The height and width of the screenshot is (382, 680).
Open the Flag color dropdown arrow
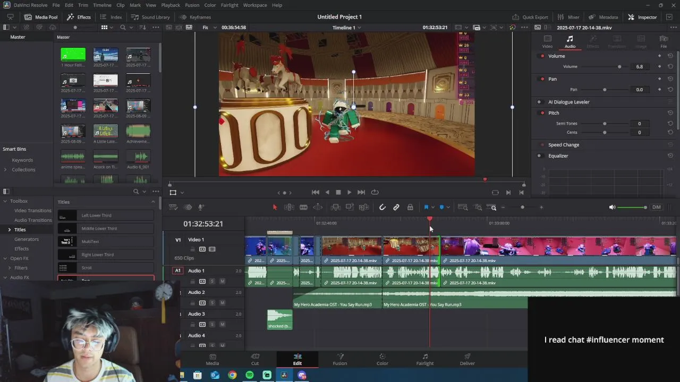pos(432,207)
